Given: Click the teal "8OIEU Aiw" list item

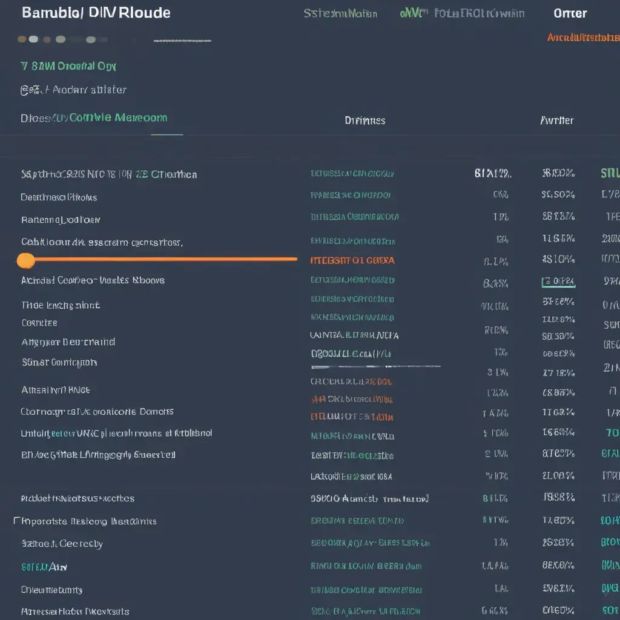Looking at the screenshot, I should [x=44, y=567].
